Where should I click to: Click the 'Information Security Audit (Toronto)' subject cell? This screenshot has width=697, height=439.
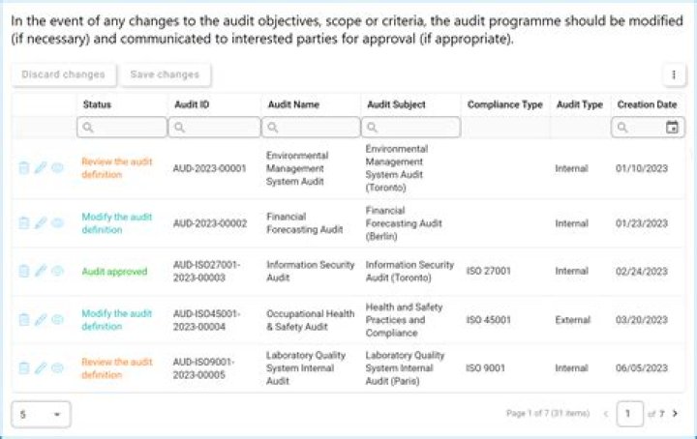click(x=409, y=271)
